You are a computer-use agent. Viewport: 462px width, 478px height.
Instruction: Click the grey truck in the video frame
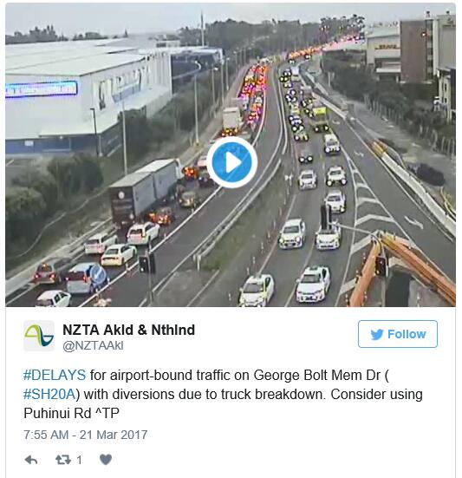(146, 191)
